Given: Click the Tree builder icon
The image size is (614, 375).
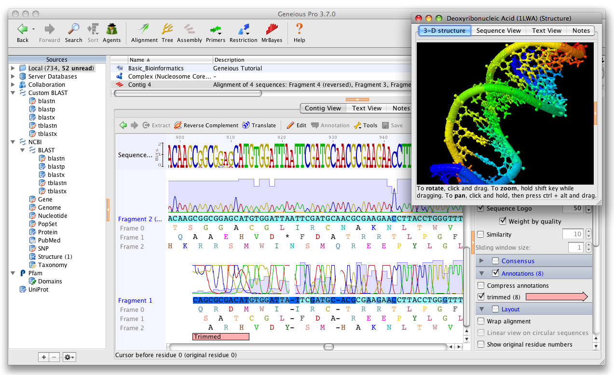Looking at the screenshot, I should pyautogui.click(x=167, y=32).
